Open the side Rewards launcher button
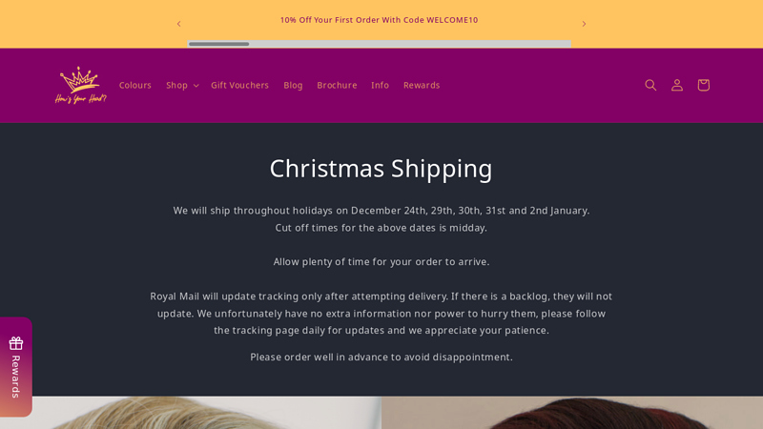763x429 pixels. coord(16,367)
